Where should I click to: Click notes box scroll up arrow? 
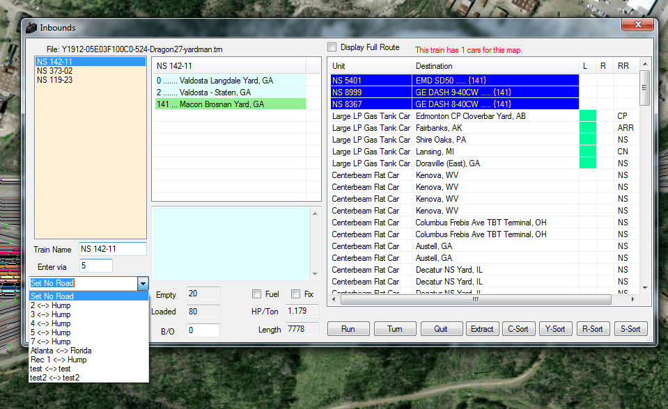316,214
